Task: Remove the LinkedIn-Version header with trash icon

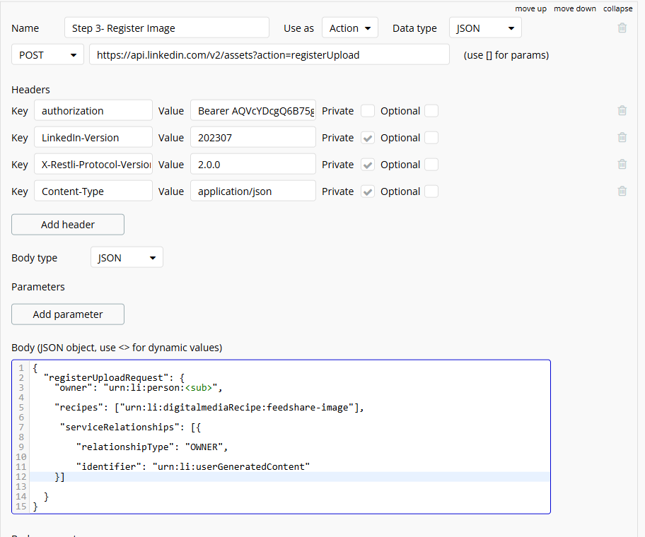Action: tap(622, 138)
